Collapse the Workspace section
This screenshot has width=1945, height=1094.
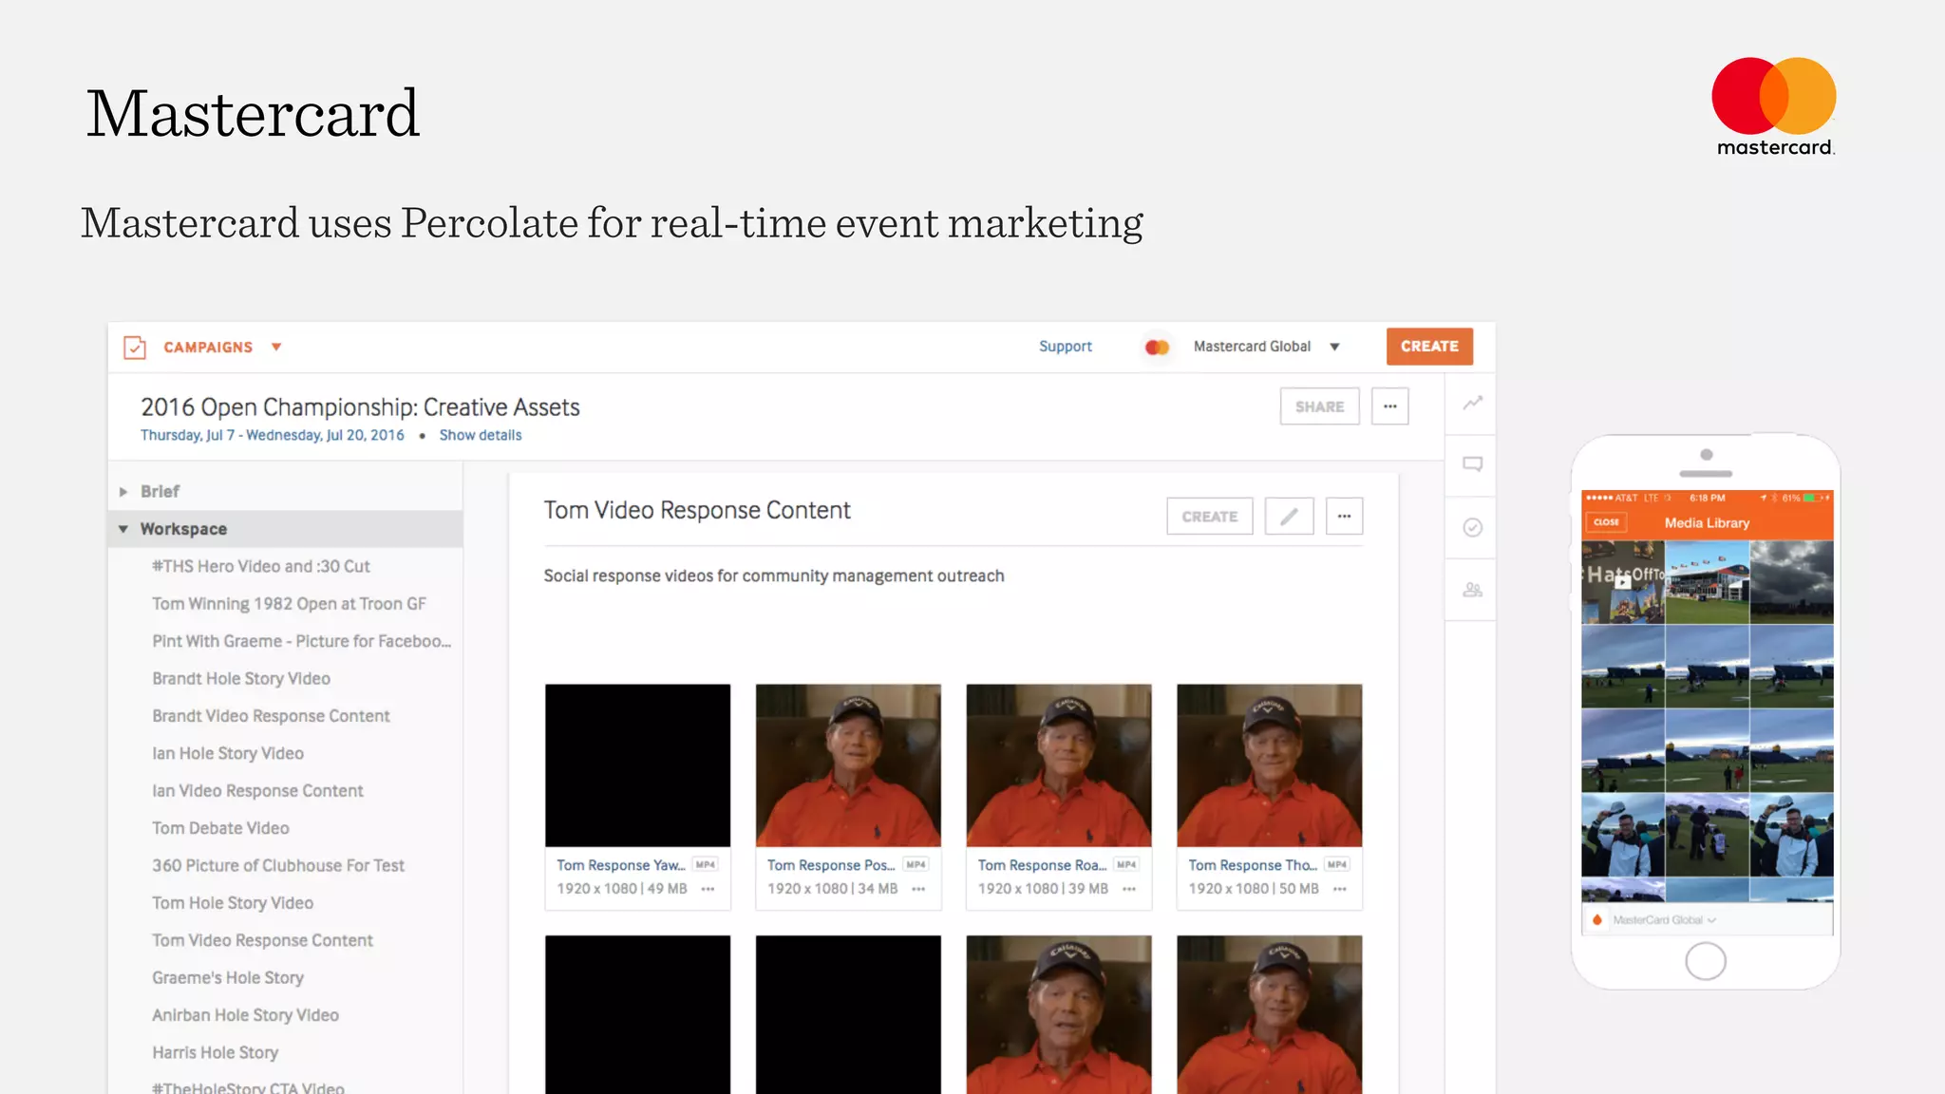[x=123, y=529]
